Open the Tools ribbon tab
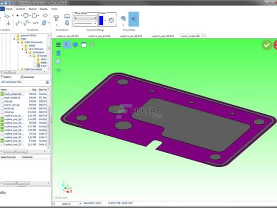The height and width of the screenshot is (208, 277). coord(54,9)
